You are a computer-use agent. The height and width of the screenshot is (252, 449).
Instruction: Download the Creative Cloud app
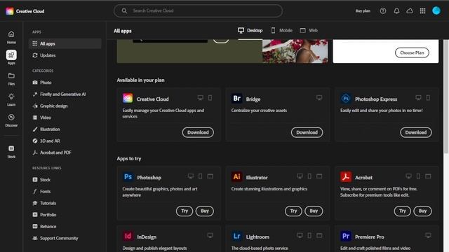[x=198, y=132]
